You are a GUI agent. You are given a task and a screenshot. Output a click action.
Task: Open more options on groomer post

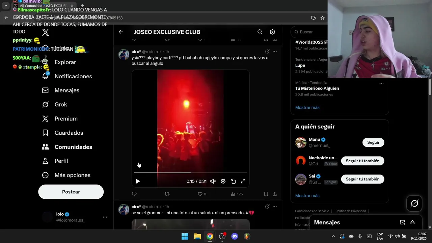275,207
